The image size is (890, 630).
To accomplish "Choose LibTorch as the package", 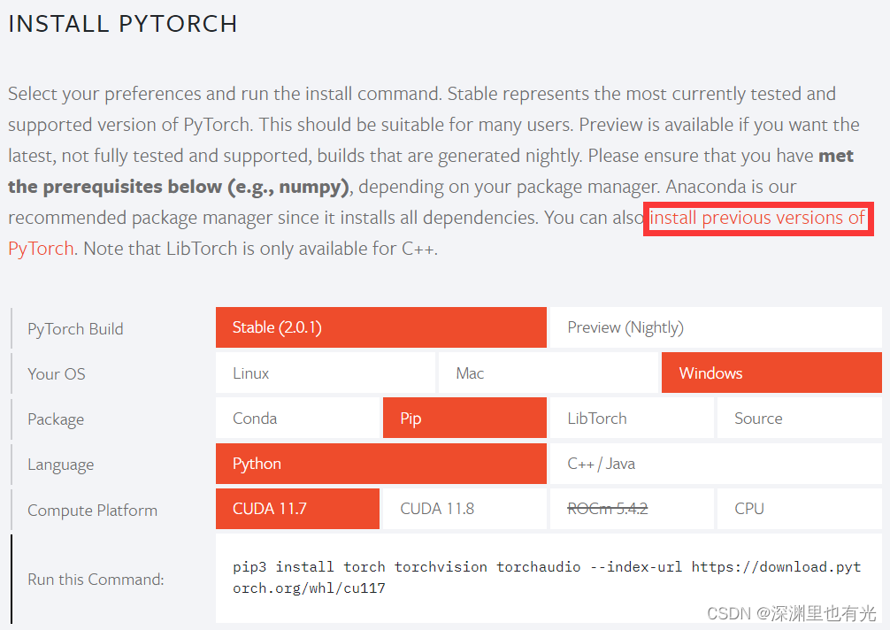I will [631, 418].
